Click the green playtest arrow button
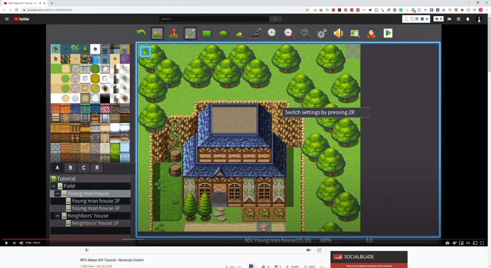 (388, 33)
